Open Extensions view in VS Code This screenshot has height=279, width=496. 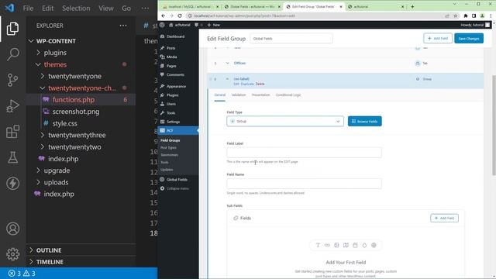12,132
